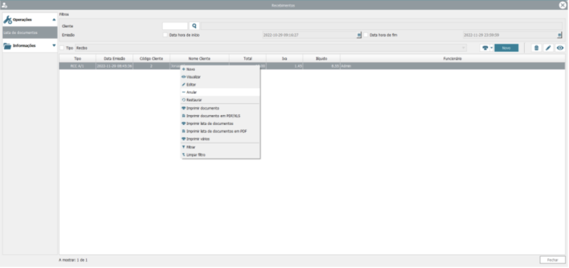
Task: Click the trash delete icon
Action: (536, 48)
